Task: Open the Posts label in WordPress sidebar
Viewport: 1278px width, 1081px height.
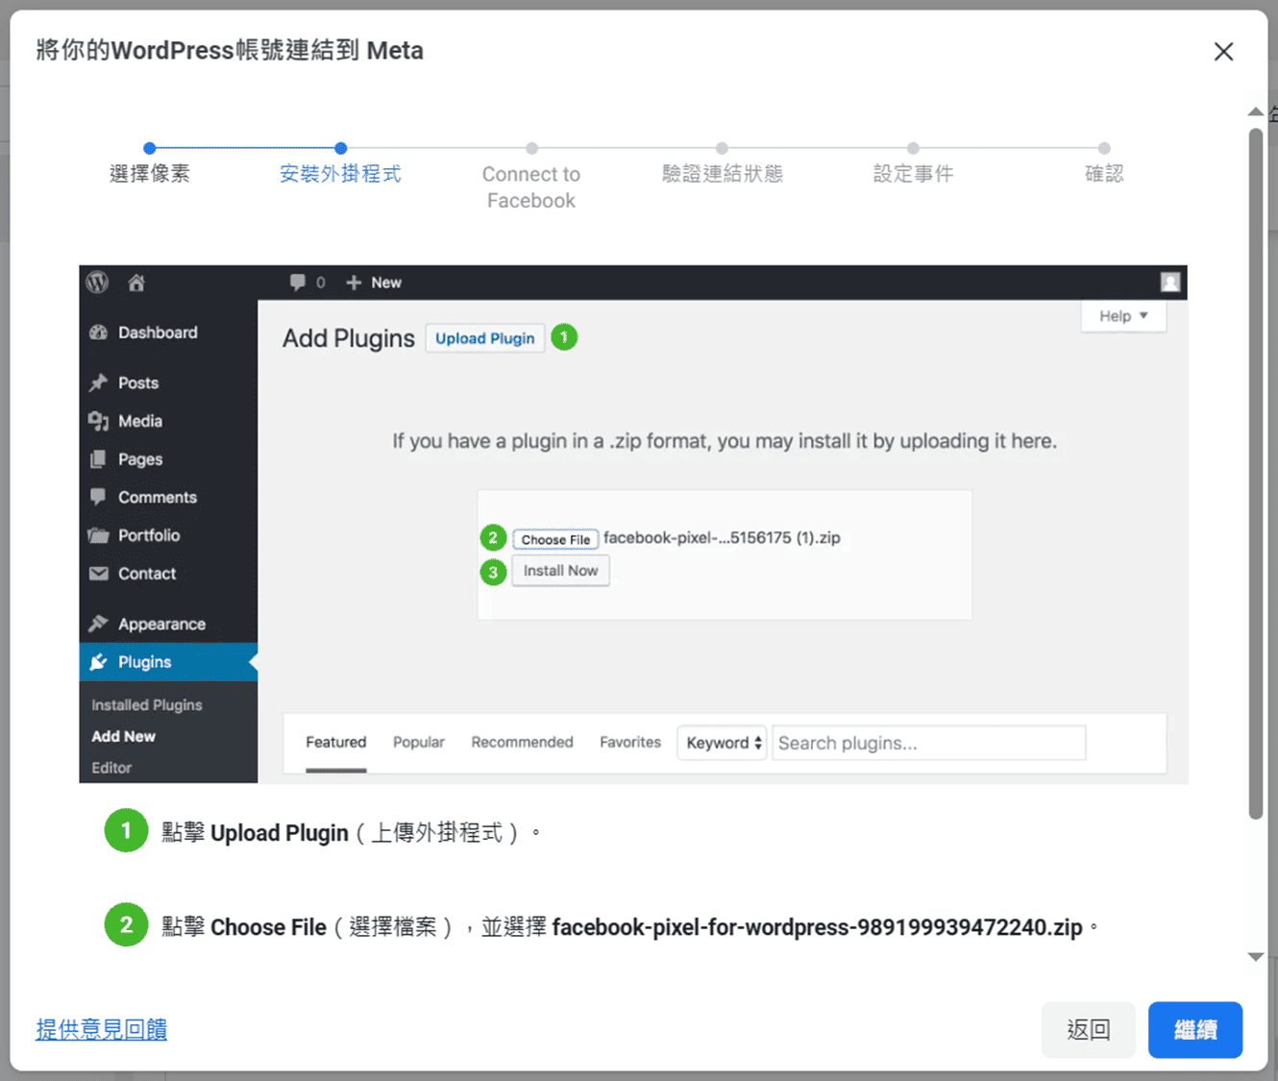Action: pyautogui.click(x=138, y=382)
